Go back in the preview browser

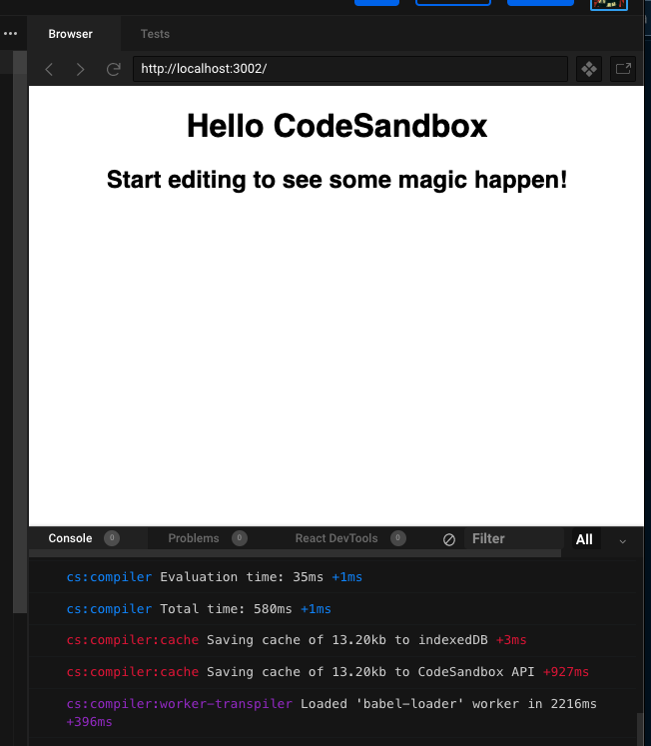49,70
